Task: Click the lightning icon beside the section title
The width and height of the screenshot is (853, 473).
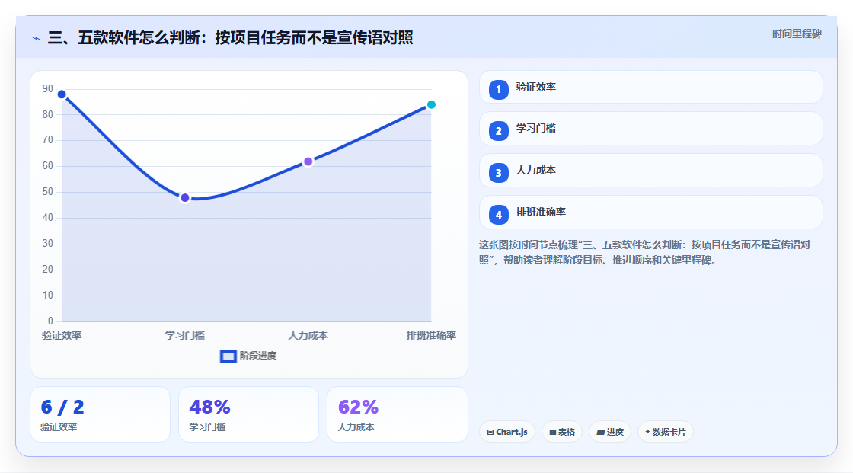Action: (x=37, y=38)
